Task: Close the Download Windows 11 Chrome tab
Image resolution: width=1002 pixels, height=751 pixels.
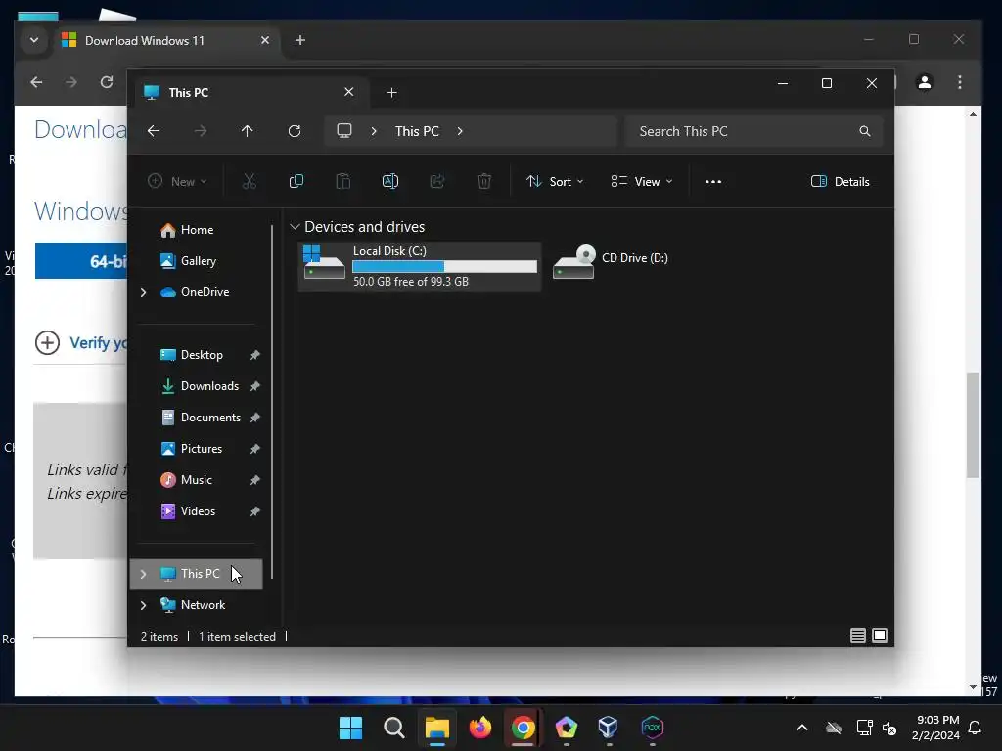Action: click(265, 40)
